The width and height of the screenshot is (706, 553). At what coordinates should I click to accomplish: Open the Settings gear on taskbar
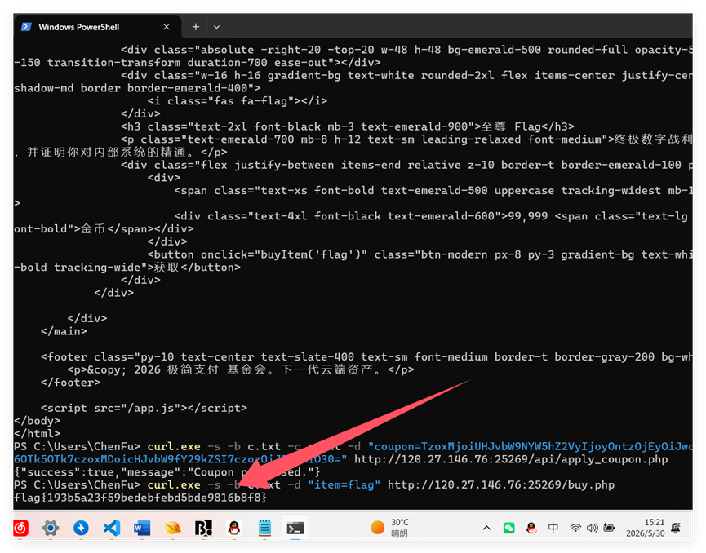[51, 528]
